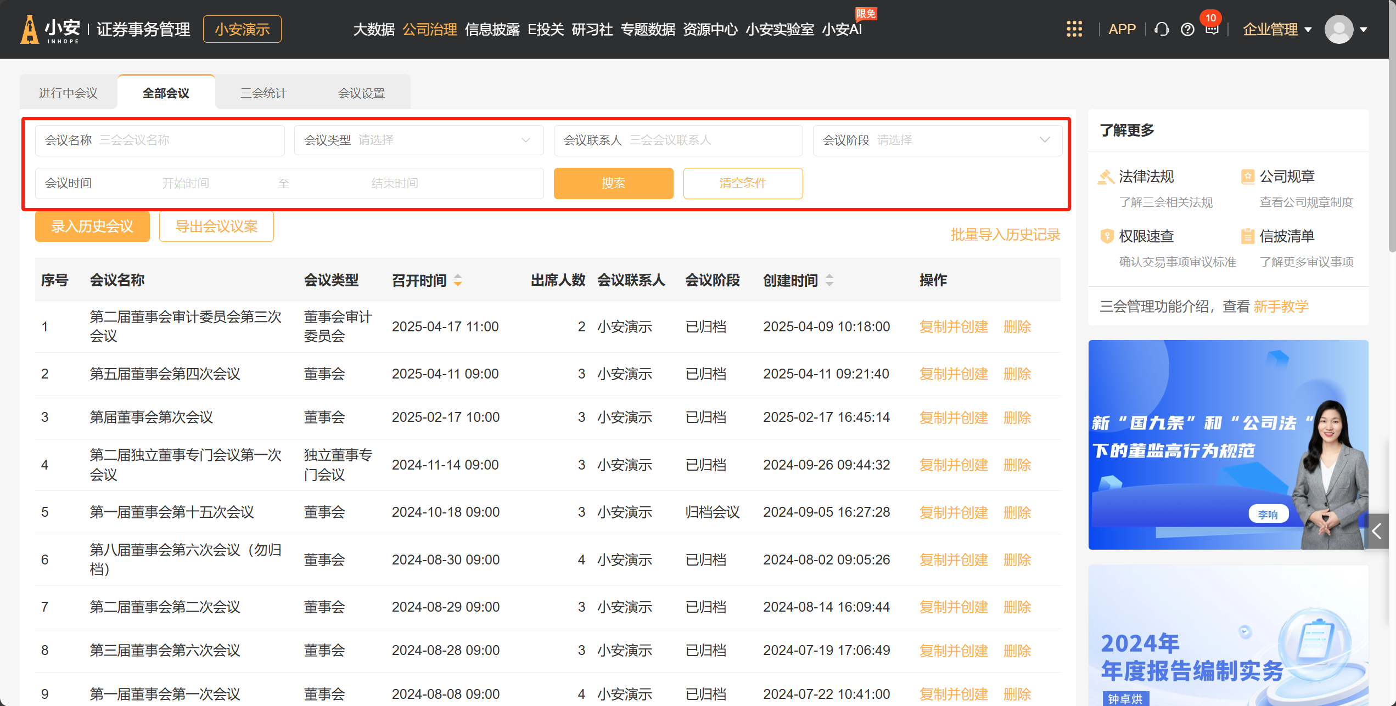Screen dimensions: 1396x706
Task: Focus the 会议联系人 input field
Action: point(678,140)
